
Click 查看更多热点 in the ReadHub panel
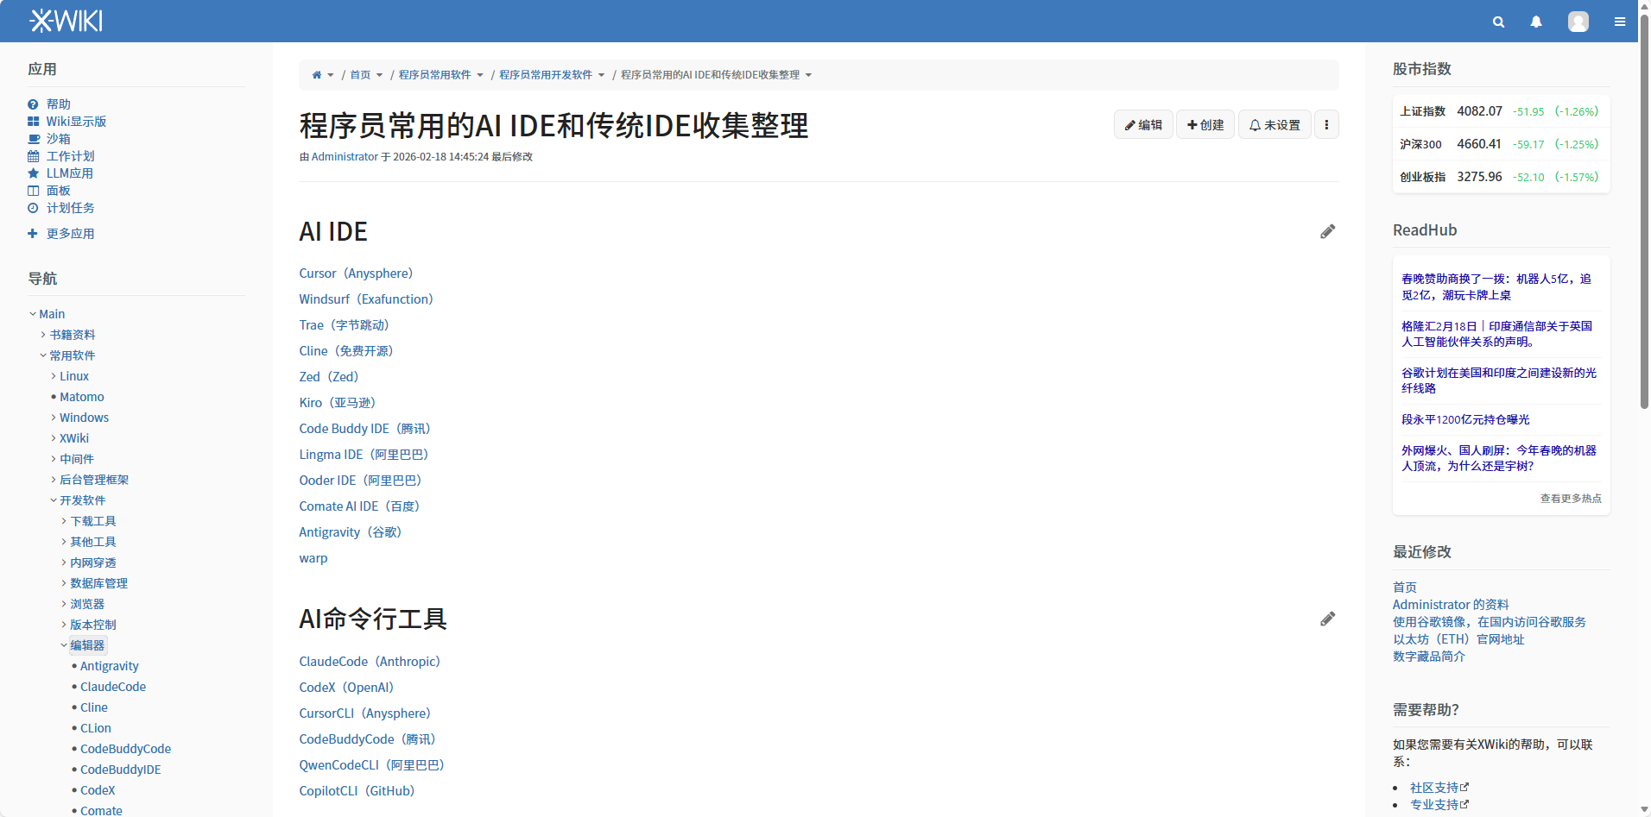[1570, 498]
